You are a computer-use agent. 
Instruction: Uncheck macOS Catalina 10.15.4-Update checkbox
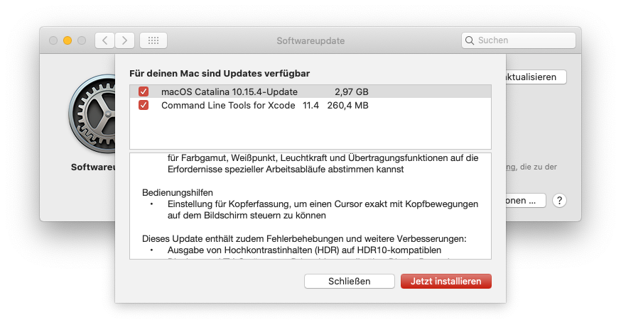click(x=144, y=91)
